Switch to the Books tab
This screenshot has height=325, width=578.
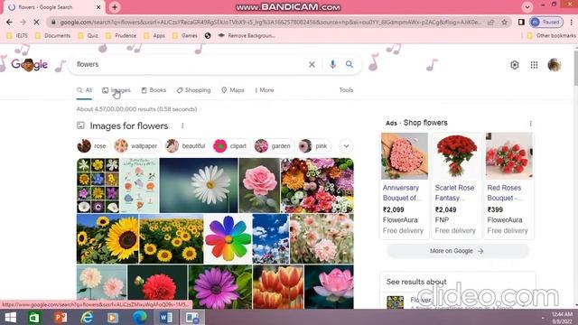click(154, 90)
